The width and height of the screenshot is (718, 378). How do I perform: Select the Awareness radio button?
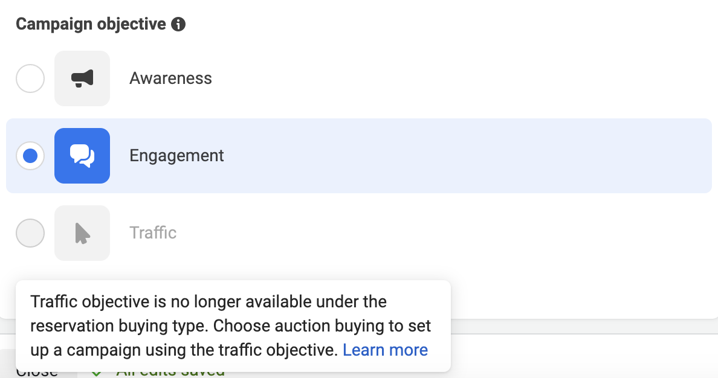[30, 78]
